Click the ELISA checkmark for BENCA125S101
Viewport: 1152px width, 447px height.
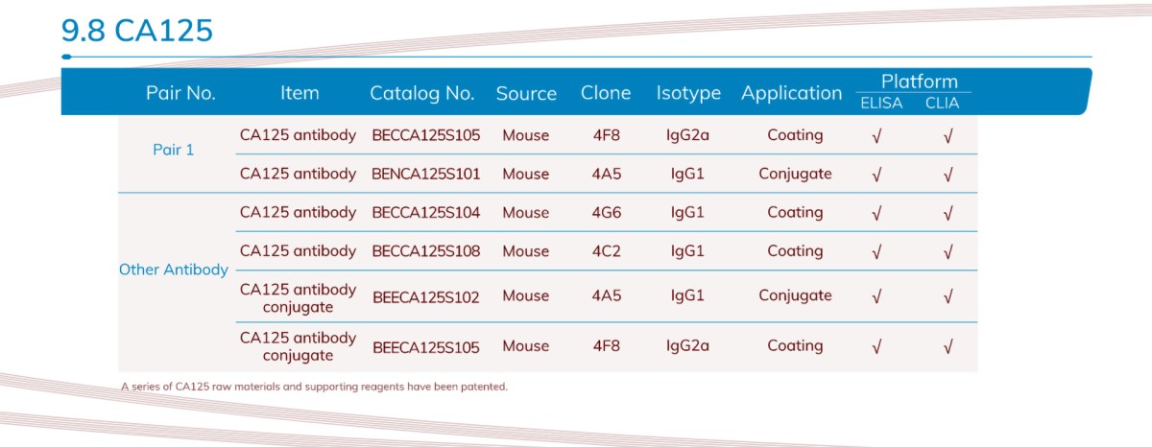876,175
